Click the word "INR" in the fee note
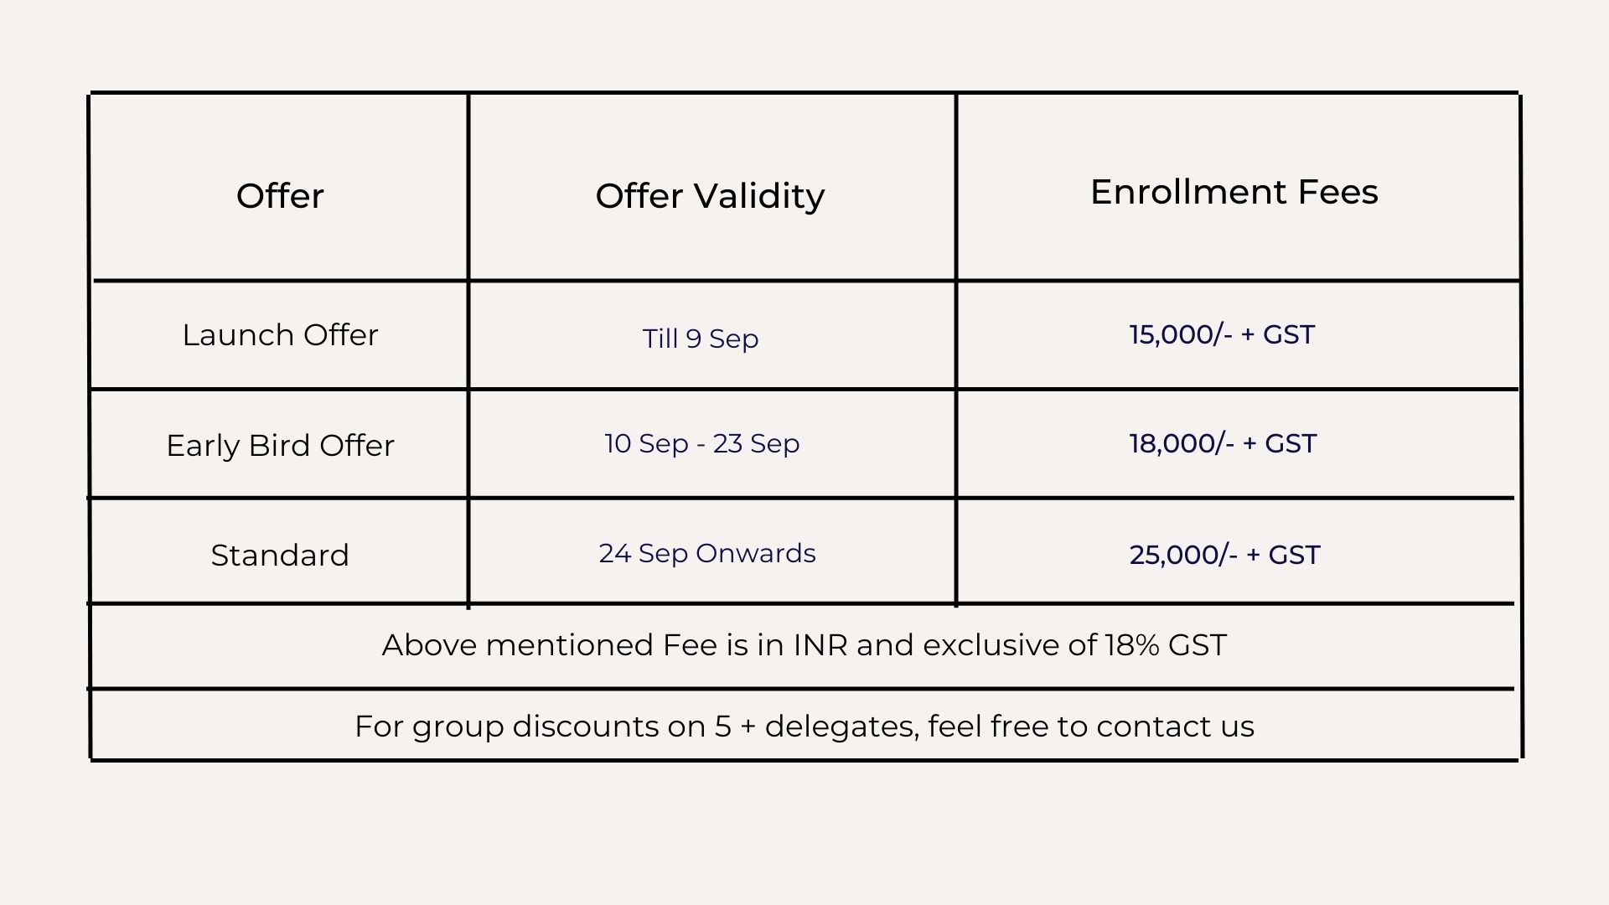Image resolution: width=1609 pixels, height=905 pixels. click(820, 645)
